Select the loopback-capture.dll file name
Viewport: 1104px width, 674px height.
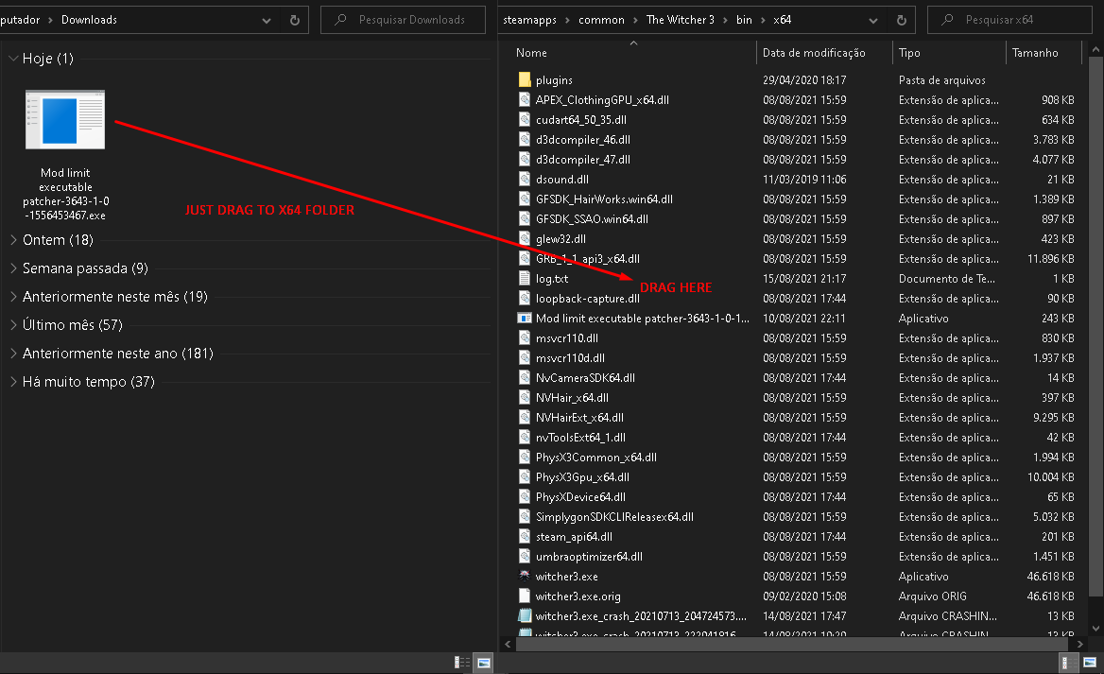[x=587, y=299]
